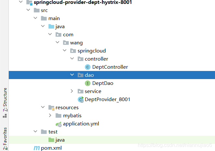Select the DeptDao file name
This screenshot has width=215, height=151.
point(103,83)
